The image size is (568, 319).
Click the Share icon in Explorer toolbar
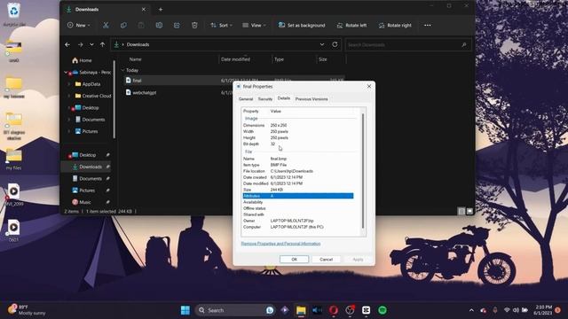coord(177,26)
